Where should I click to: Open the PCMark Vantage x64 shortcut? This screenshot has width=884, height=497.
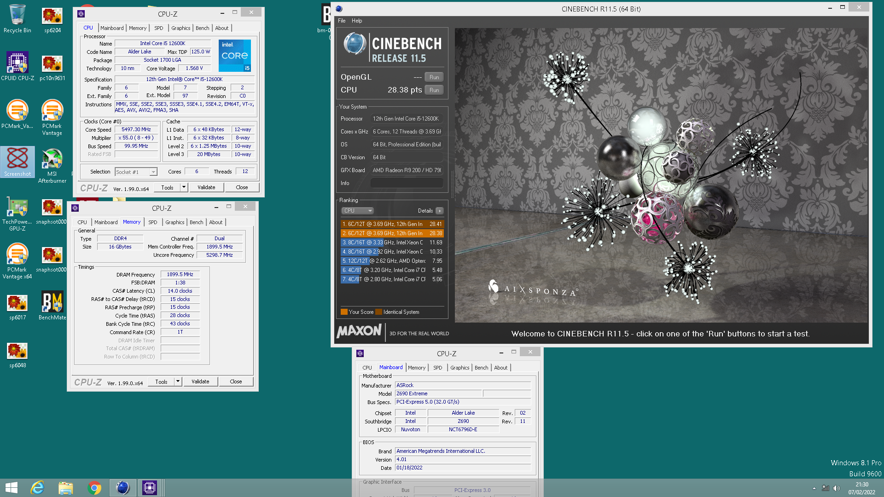click(17, 261)
